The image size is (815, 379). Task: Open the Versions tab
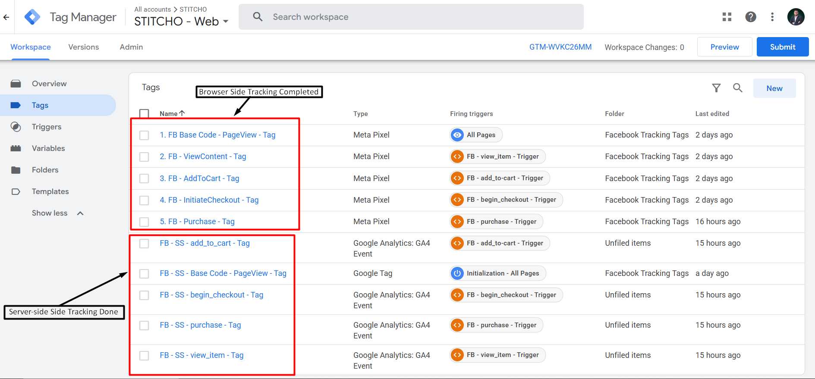(84, 47)
